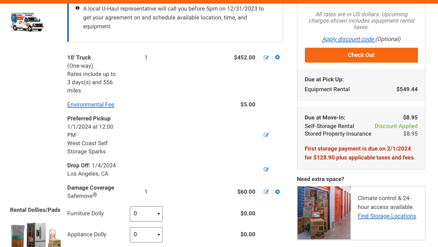Open the Furniture Dolly quantity dropdown
This screenshot has width=438, height=247.
(146, 214)
